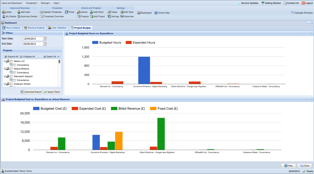Click the End Date input field
The width and height of the screenshot is (314, 174).
pos(33,44)
